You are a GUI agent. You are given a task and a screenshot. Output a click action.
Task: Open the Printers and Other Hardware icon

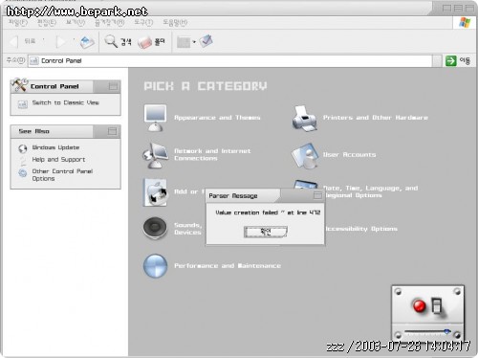[x=304, y=119]
